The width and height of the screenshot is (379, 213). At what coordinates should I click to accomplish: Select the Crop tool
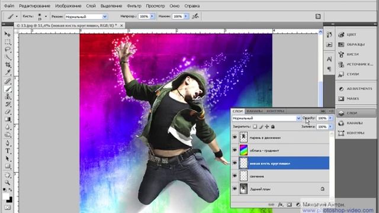8,65
